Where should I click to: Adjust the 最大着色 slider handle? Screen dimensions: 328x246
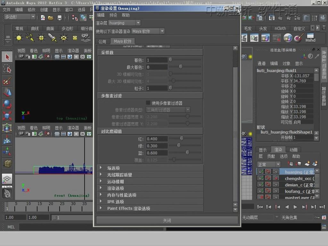(x=181, y=67)
